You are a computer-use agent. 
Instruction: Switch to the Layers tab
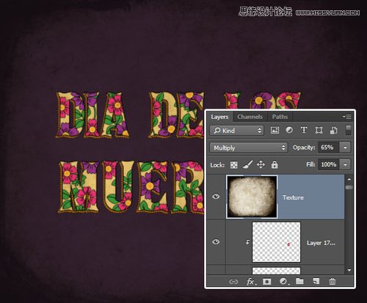tap(219, 117)
